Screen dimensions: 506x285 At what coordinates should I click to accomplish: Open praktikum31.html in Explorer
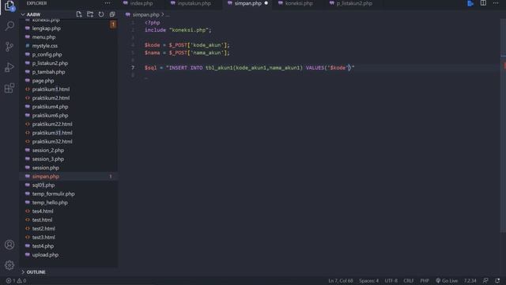click(x=52, y=133)
